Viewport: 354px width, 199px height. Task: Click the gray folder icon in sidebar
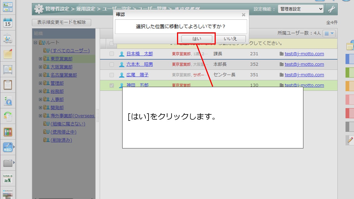click(8, 163)
